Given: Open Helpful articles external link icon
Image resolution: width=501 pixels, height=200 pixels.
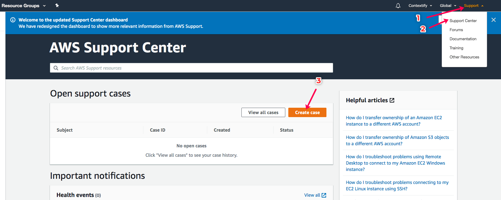Looking at the screenshot, I should (392, 100).
